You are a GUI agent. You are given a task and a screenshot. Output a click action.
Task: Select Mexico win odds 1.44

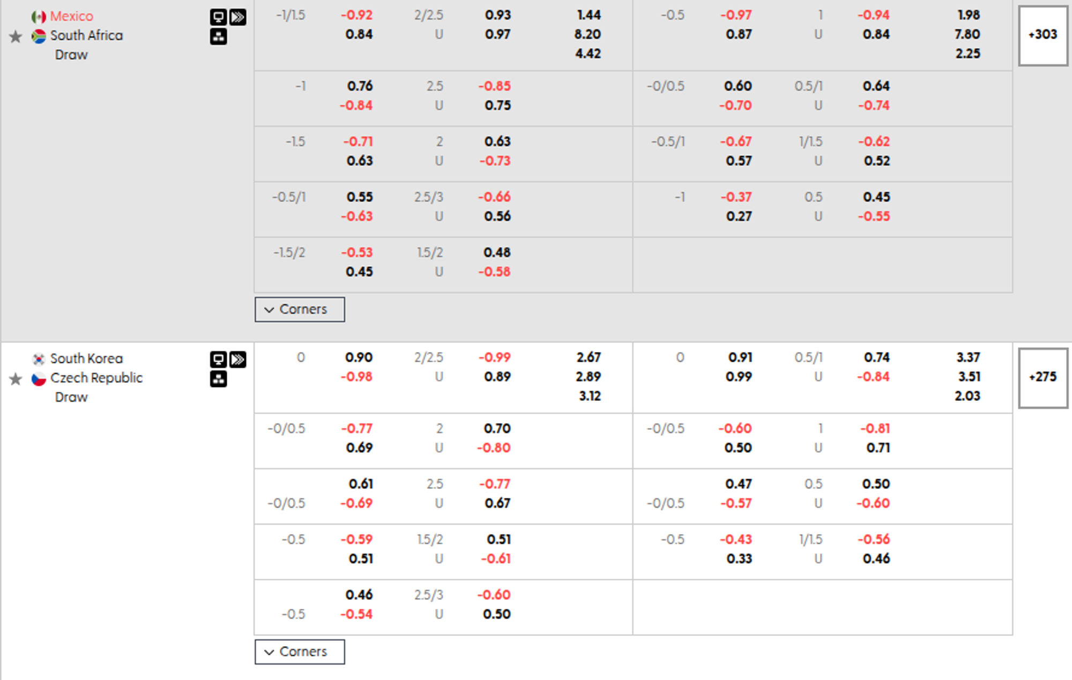[589, 15]
